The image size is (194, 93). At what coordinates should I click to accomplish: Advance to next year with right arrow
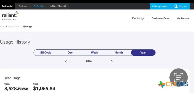(x=112, y=61)
